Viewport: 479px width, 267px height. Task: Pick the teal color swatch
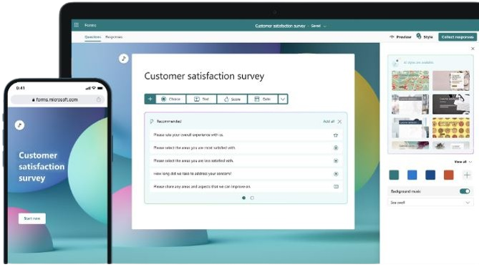(394, 175)
